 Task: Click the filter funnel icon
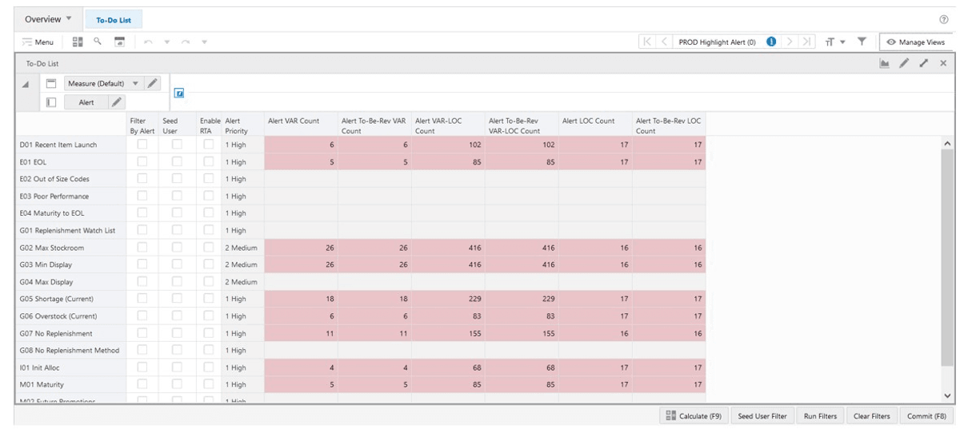862,42
